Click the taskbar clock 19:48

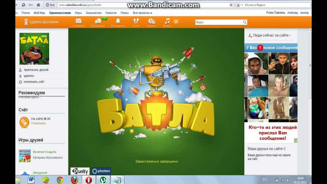300,178
